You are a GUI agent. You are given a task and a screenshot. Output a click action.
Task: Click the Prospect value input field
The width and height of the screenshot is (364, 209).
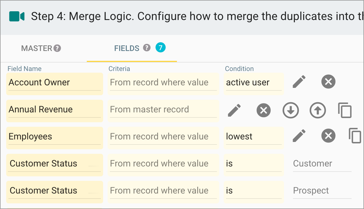[322, 191]
